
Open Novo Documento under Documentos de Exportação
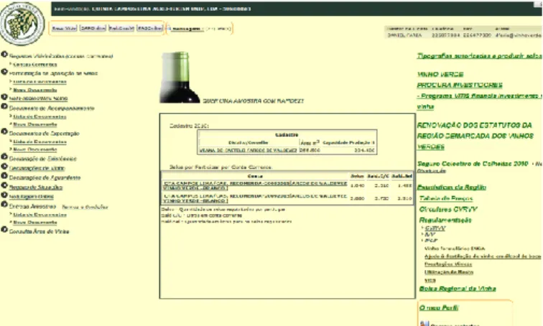(35, 149)
